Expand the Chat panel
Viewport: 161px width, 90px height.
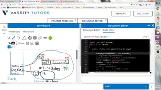click(126, 86)
